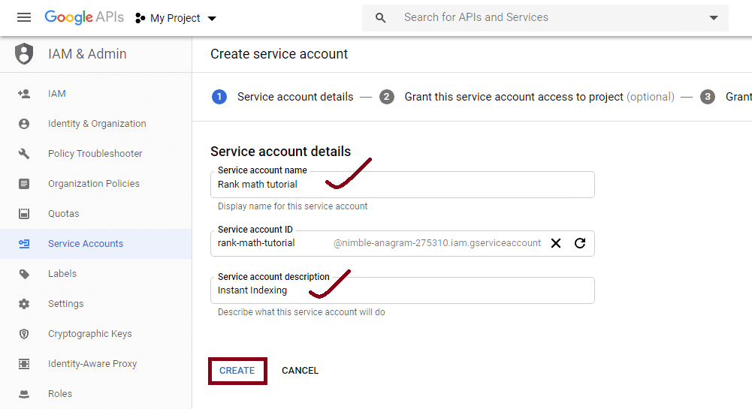The height and width of the screenshot is (409, 752).
Task: Click the CANCEL button
Action: pyautogui.click(x=300, y=371)
